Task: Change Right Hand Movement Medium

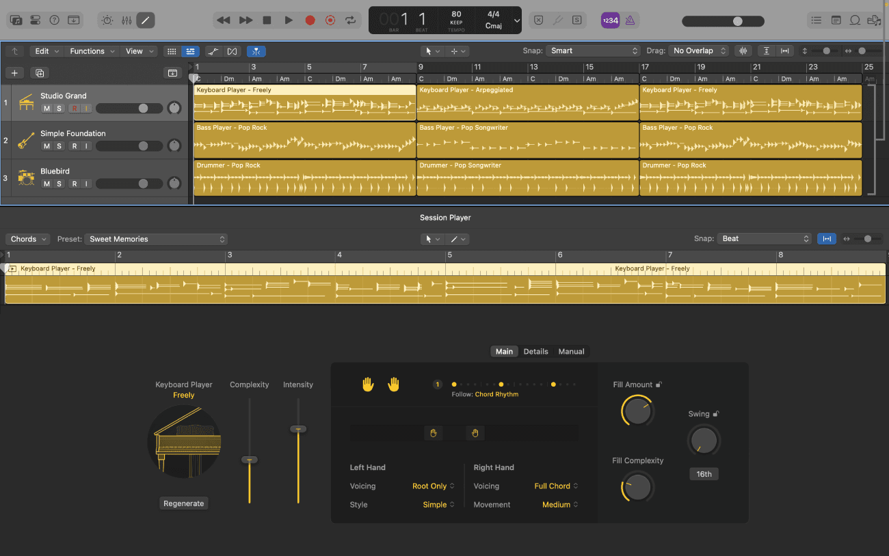Action: click(x=560, y=505)
